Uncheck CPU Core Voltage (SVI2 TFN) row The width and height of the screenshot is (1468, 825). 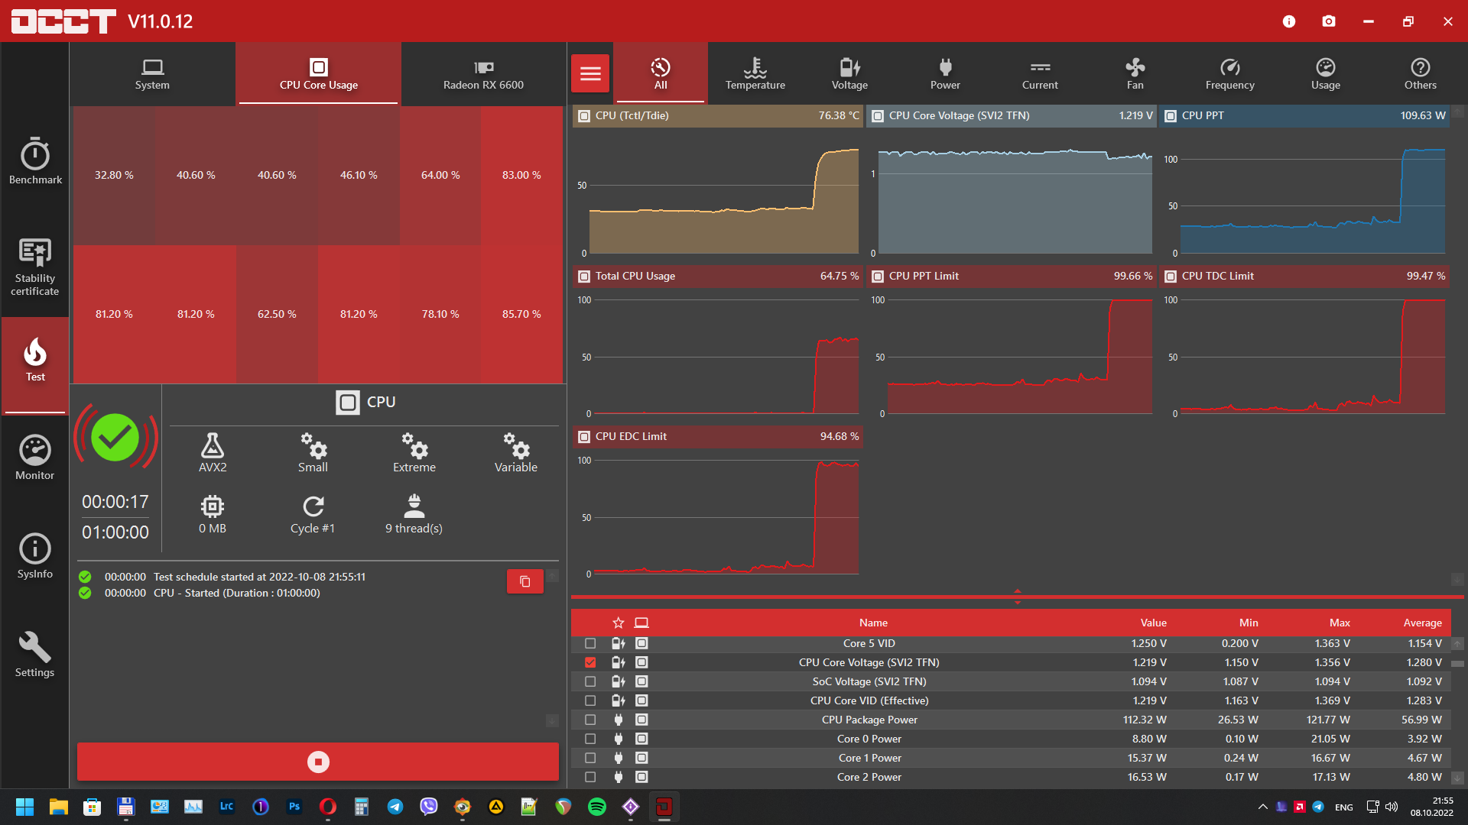590,662
